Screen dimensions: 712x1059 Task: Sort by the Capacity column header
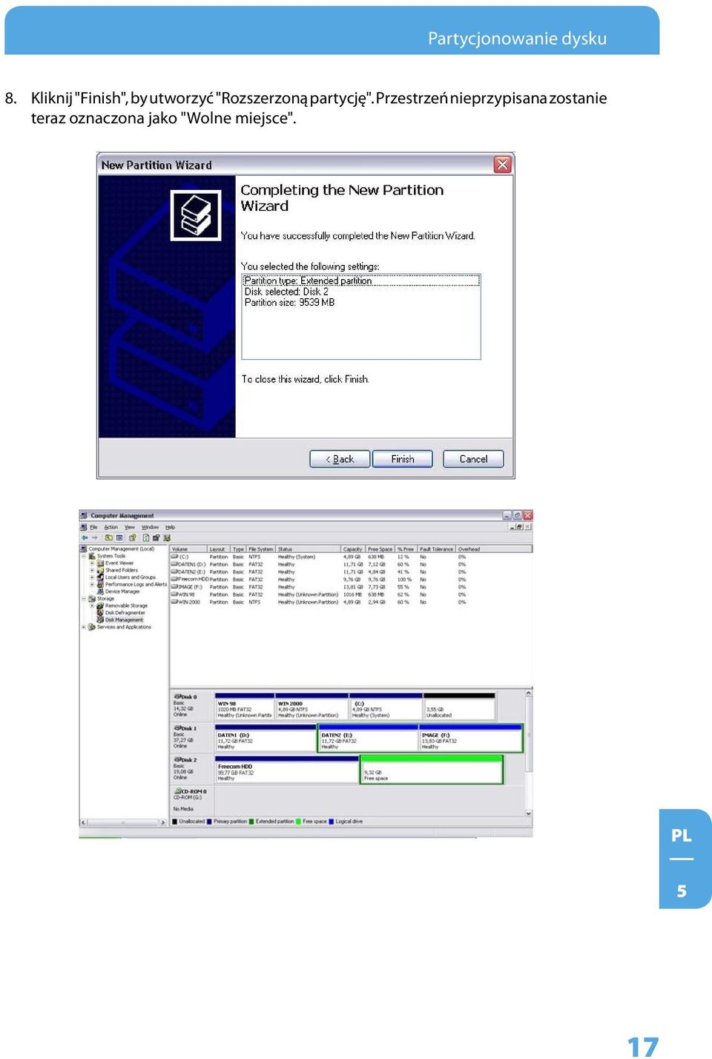click(353, 549)
